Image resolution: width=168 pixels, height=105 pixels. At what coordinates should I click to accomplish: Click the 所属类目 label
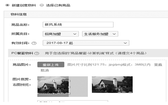pyautogui.click(x=20, y=34)
